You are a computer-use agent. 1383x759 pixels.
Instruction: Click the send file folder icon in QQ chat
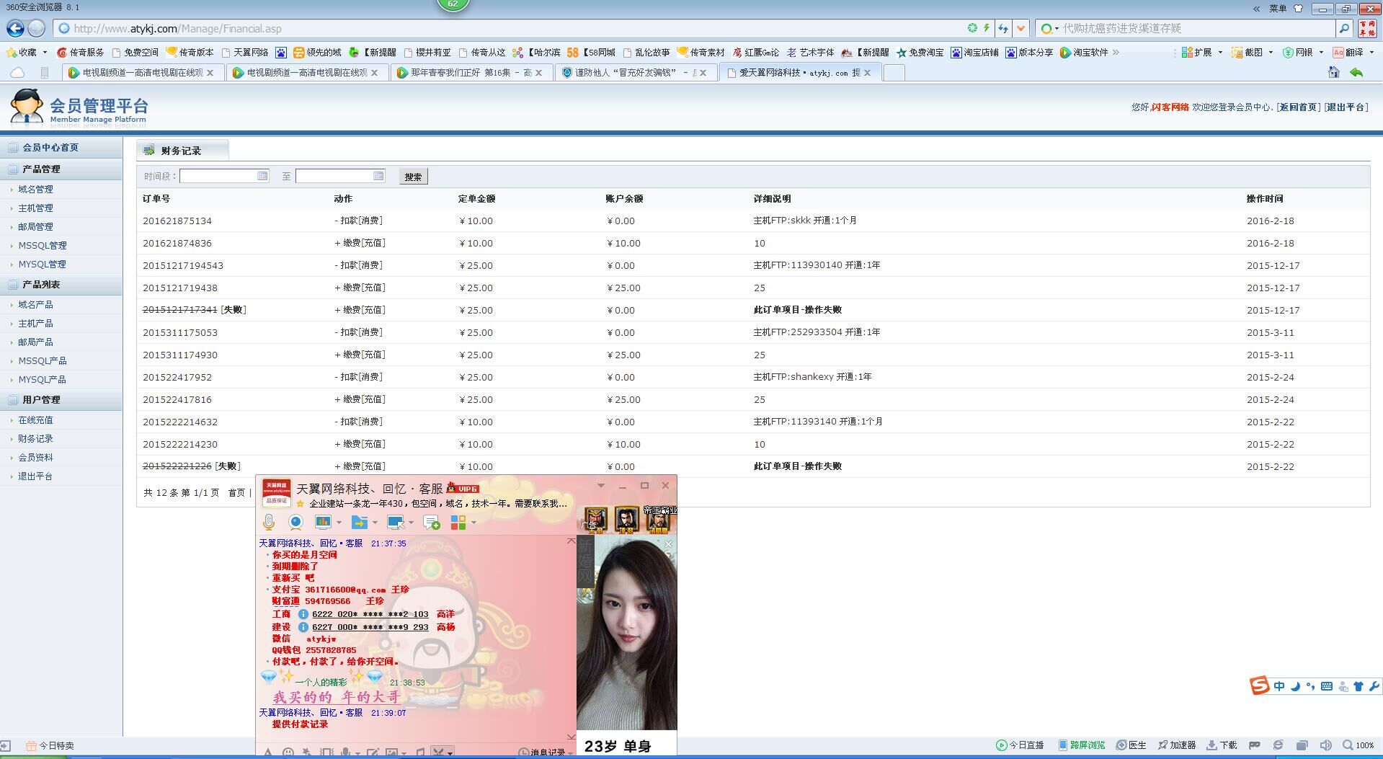(360, 522)
